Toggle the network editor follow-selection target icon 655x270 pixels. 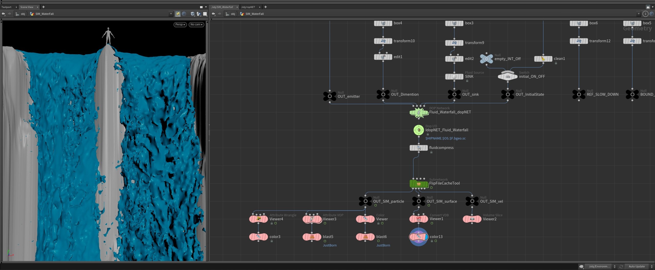pyautogui.click(x=651, y=14)
